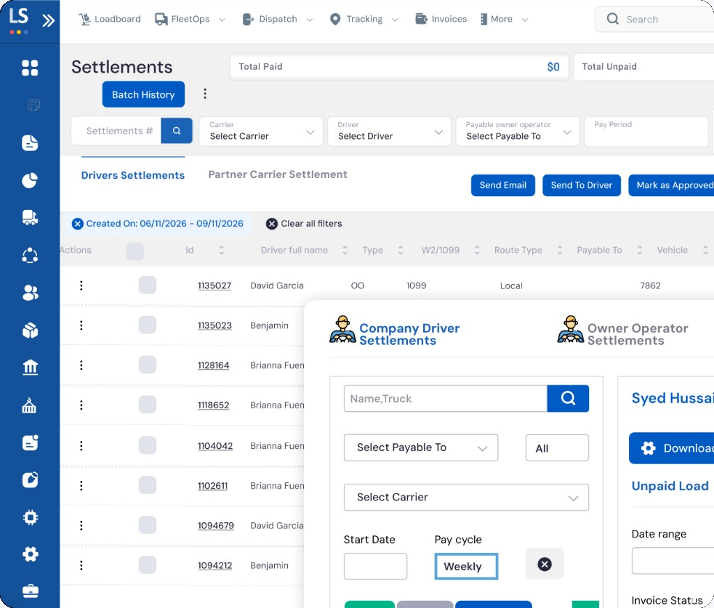The height and width of the screenshot is (608, 714).
Task: Open the pie chart reports icon
Action: (x=30, y=180)
